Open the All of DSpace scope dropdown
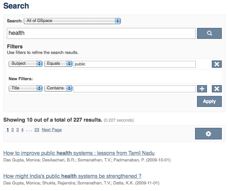 tap(72, 21)
